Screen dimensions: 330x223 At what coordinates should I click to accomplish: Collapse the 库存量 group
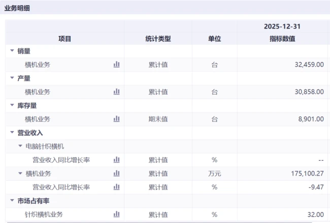click(12, 105)
